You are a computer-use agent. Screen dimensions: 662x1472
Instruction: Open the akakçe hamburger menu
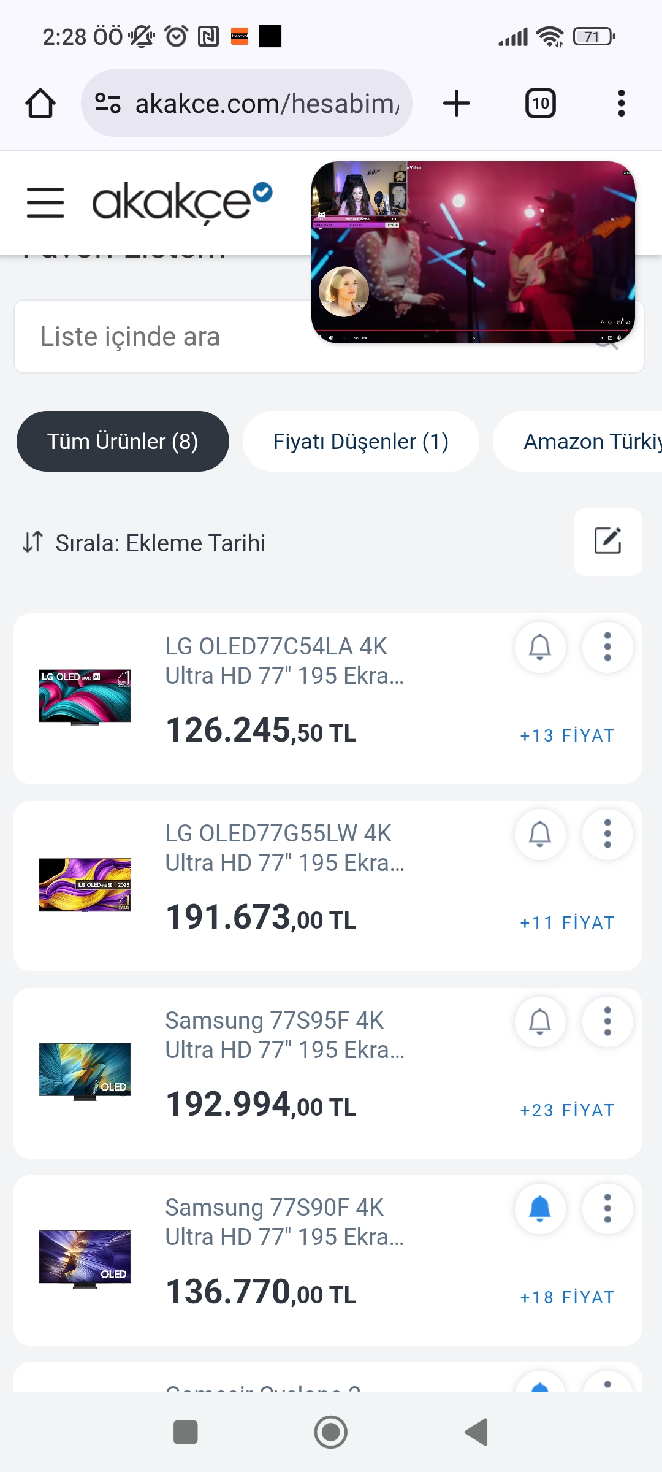tap(45, 203)
